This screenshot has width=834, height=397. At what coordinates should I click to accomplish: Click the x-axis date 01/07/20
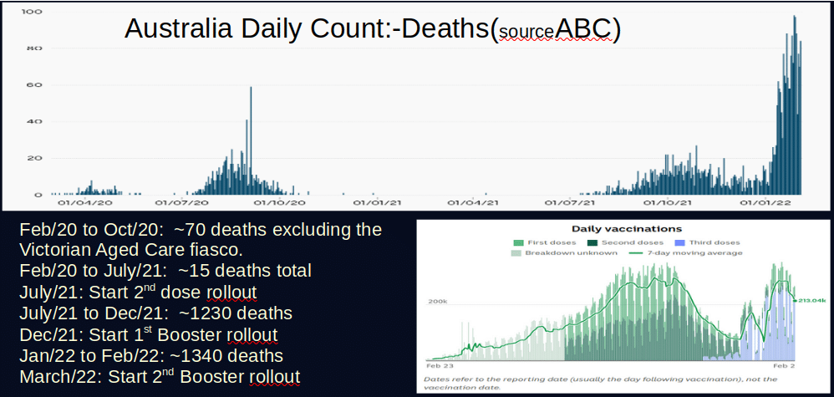pos(182,203)
